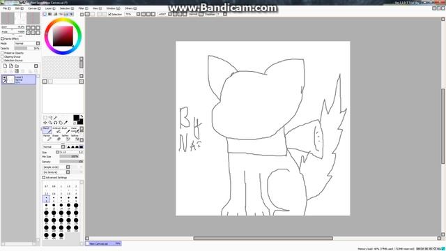Select the Magic Wand tool
446x251 pixels.
pyautogui.click(x=56, y=118)
